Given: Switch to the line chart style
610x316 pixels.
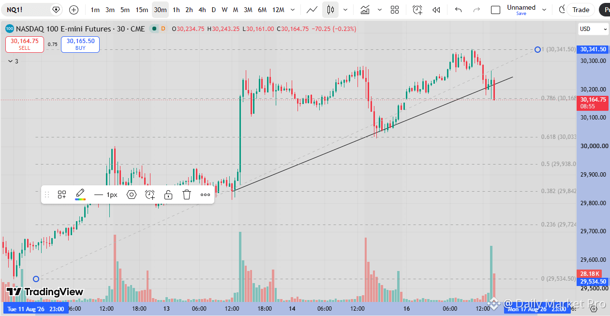Looking at the screenshot, I should (312, 10).
